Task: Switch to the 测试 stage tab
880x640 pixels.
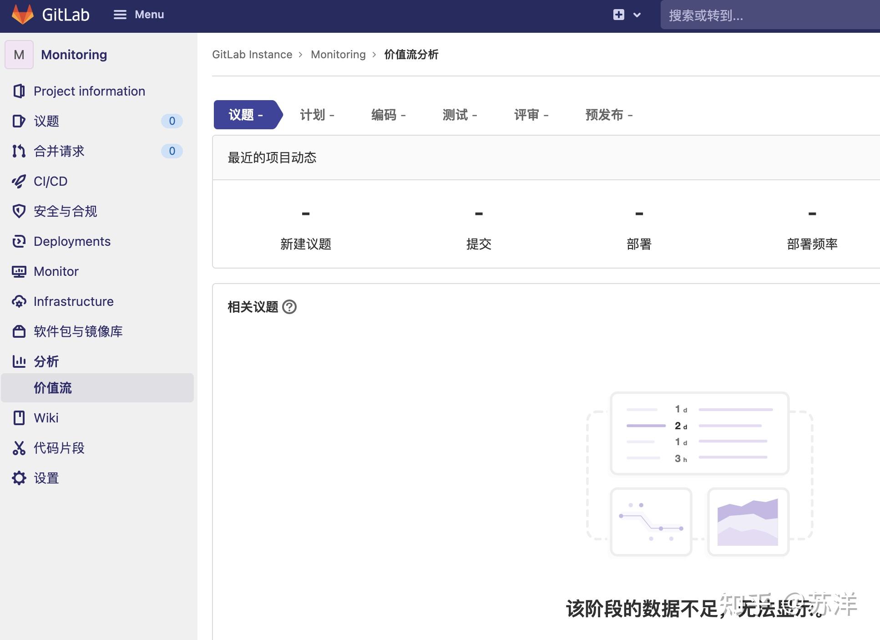Action: (x=459, y=115)
